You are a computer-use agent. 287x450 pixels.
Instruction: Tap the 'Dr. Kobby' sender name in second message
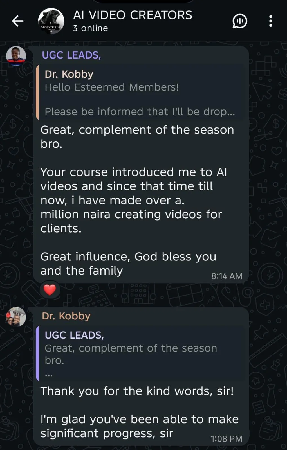pyautogui.click(x=66, y=316)
